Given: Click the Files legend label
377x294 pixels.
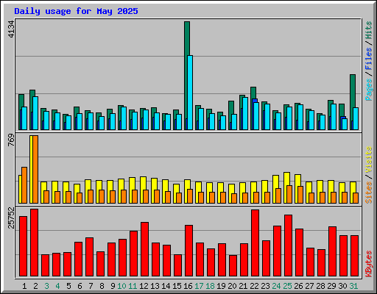Looking at the screenshot, I should [x=369, y=59].
